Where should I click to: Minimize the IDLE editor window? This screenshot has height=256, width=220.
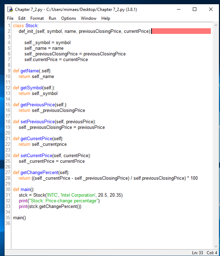point(179,9)
